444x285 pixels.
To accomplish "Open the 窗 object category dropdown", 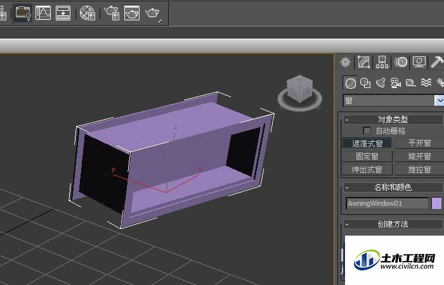I will (393, 100).
